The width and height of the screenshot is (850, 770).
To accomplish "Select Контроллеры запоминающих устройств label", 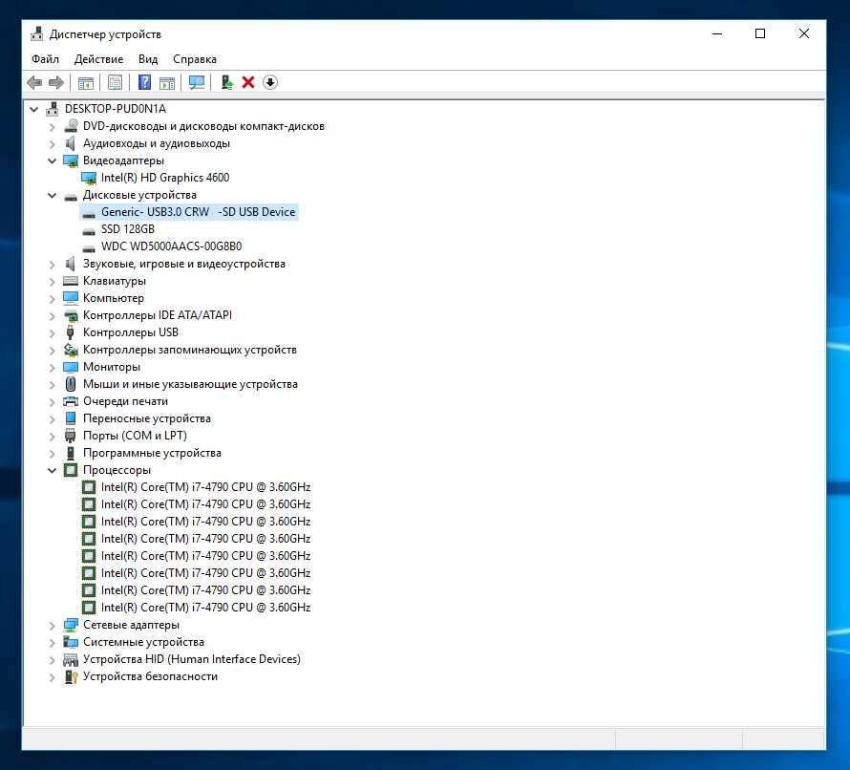I will pos(190,350).
